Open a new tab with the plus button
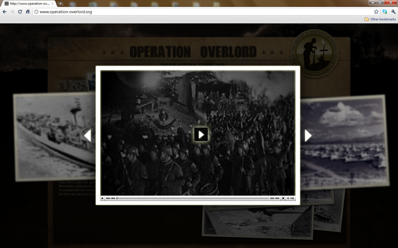 61,4
